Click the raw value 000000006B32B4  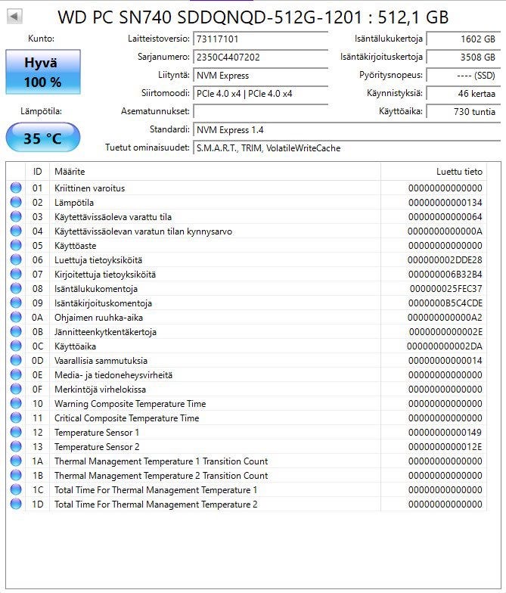point(445,274)
